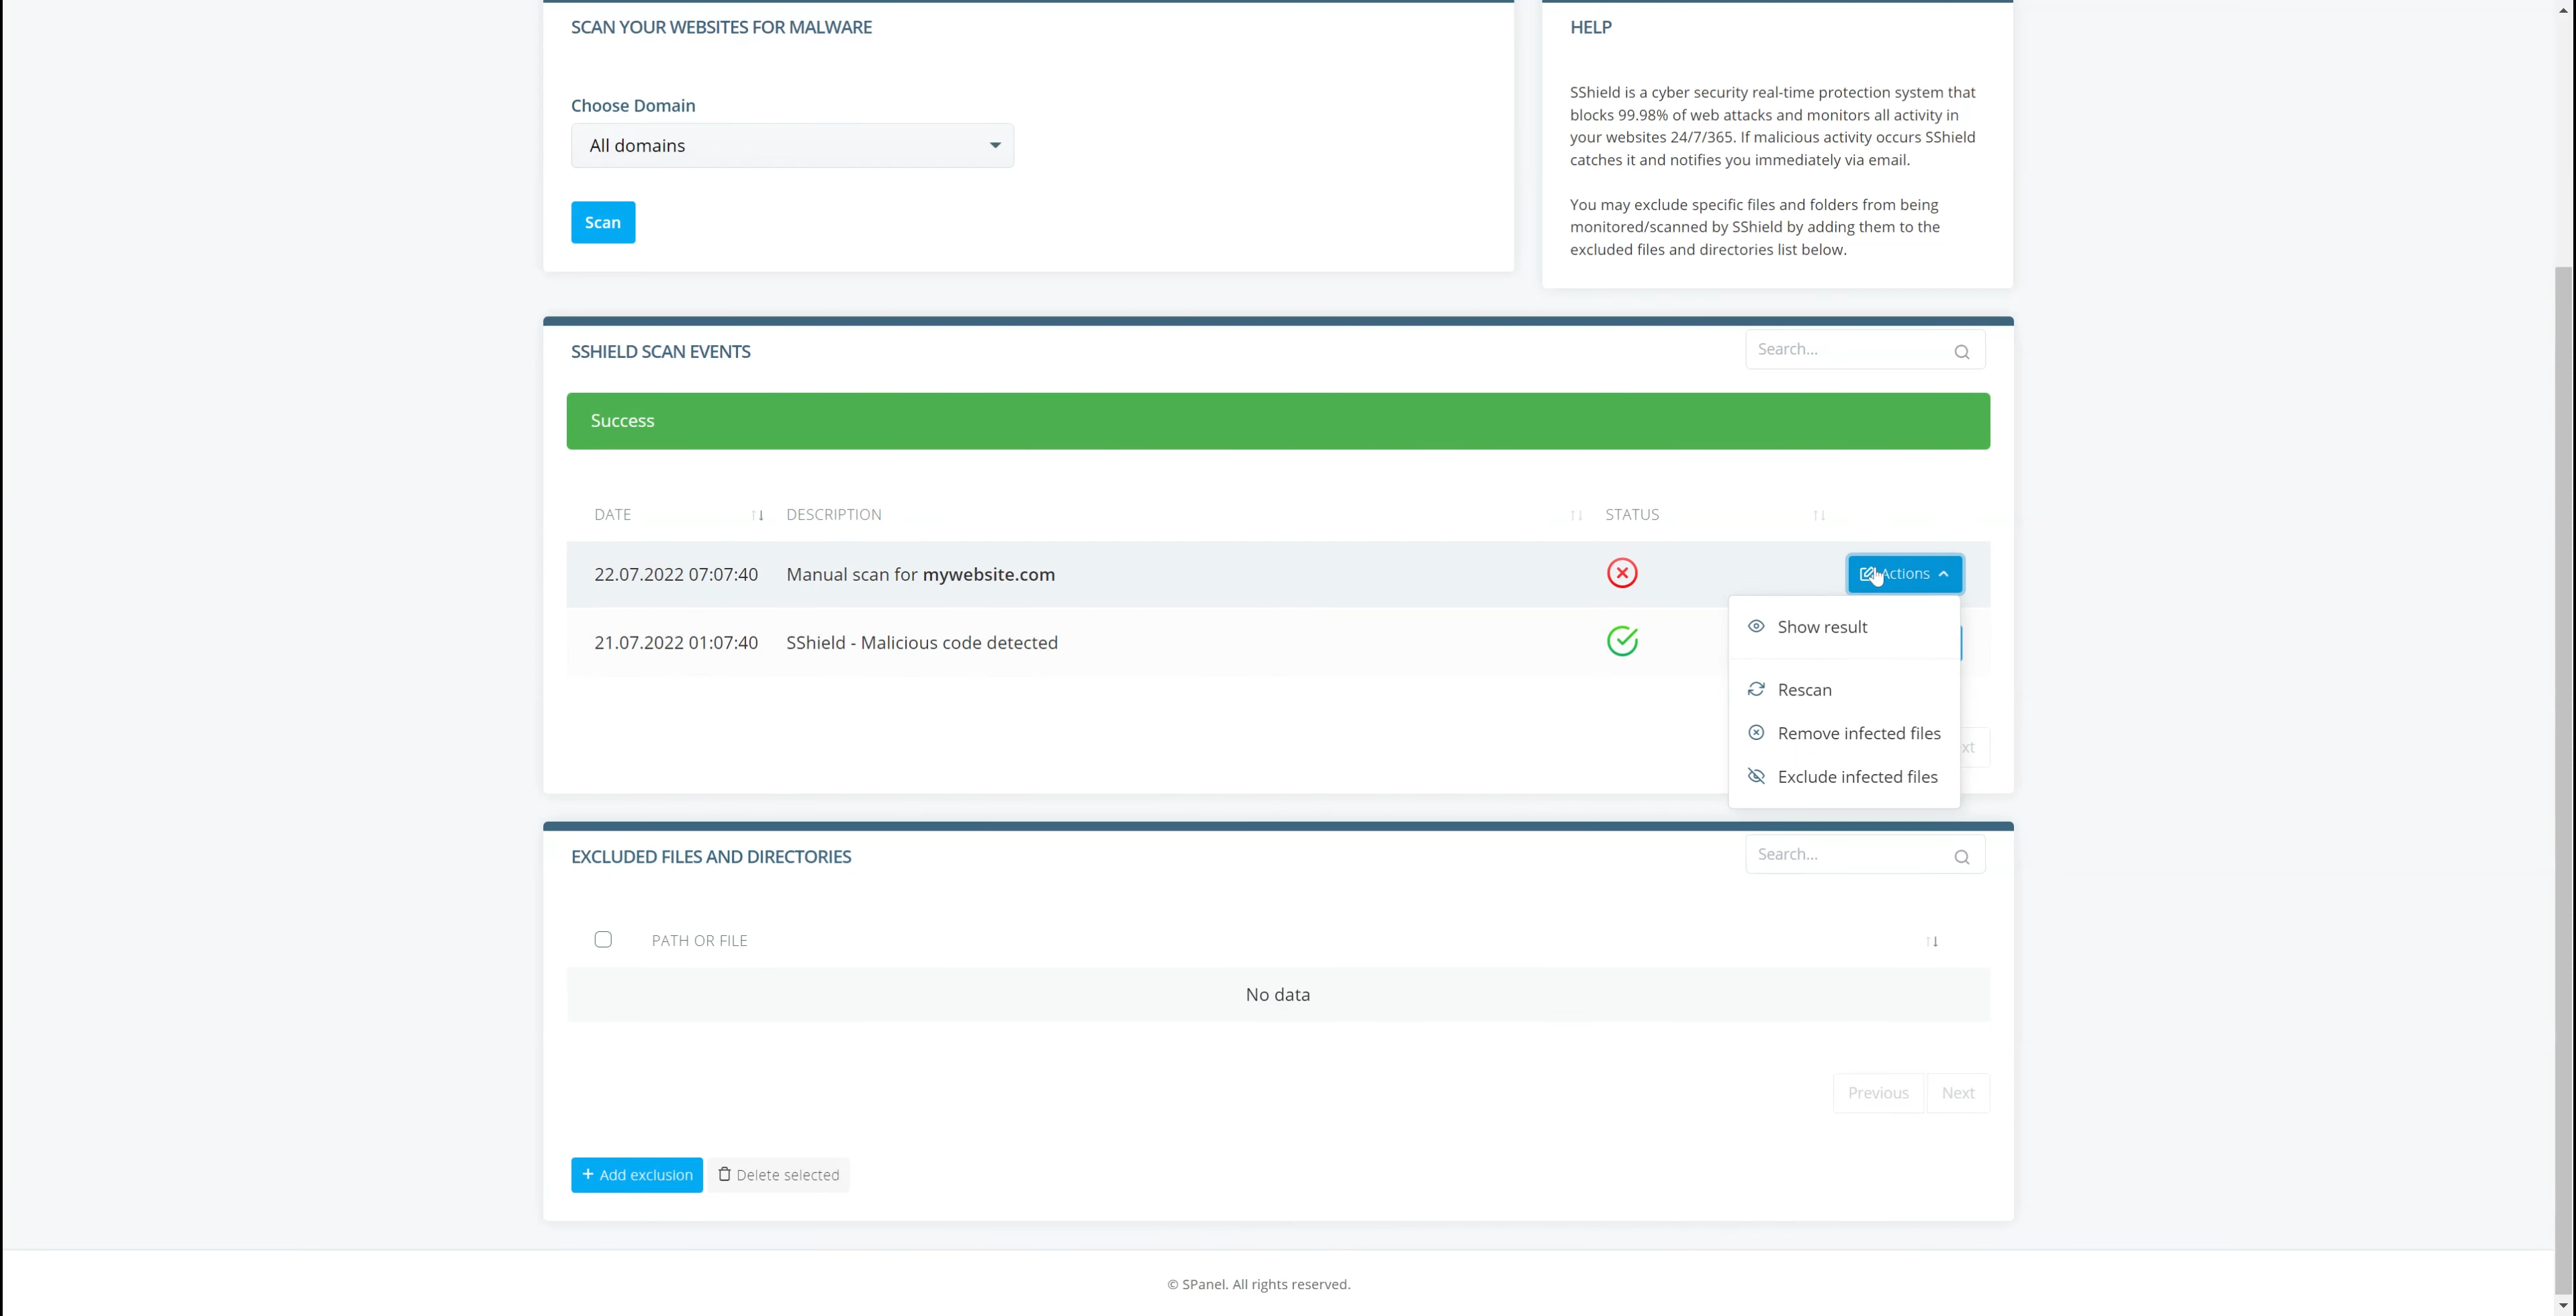Click the DATE column header

pyautogui.click(x=612, y=515)
